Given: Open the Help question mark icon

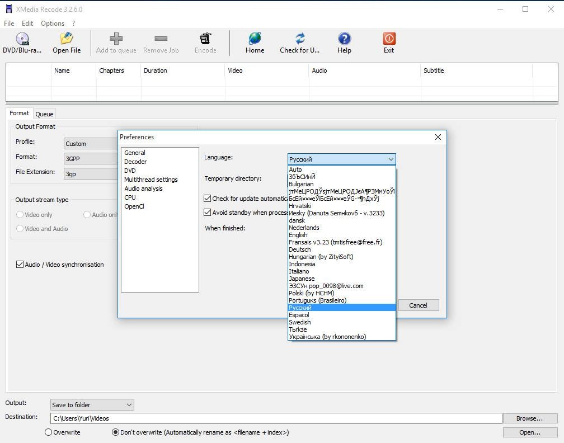Looking at the screenshot, I should 344,39.
